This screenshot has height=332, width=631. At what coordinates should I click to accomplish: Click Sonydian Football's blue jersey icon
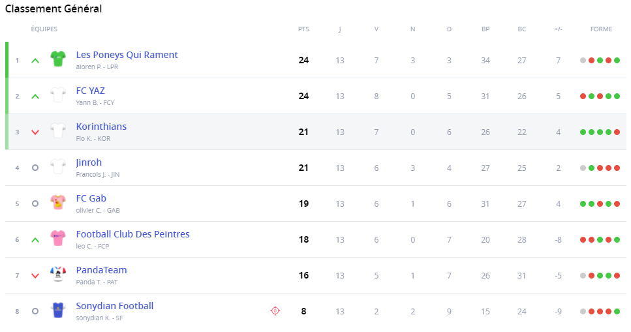point(58,310)
